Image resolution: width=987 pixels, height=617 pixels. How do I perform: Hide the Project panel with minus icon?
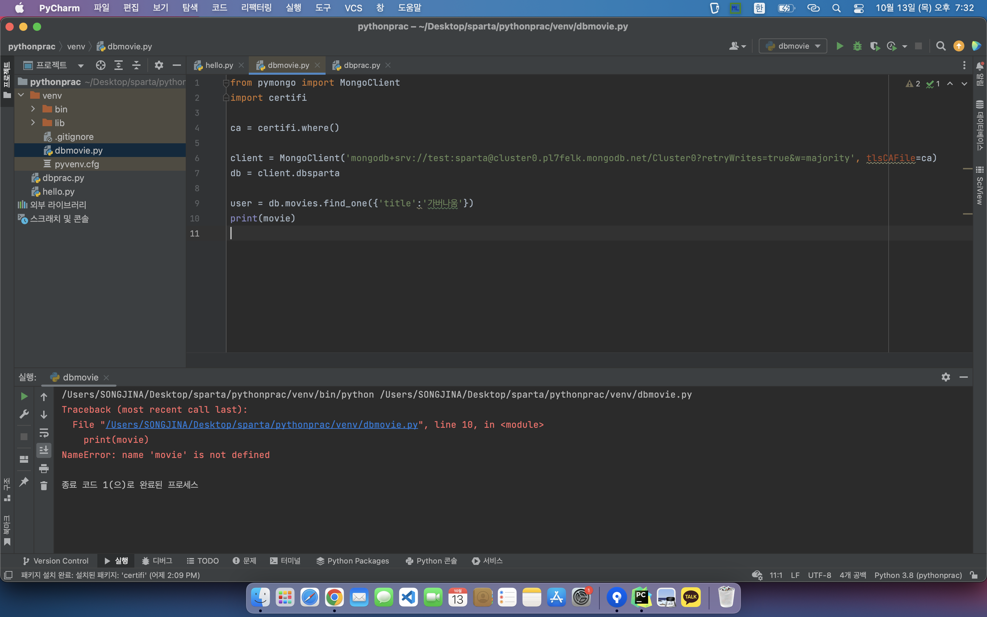[x=176, y=65]
